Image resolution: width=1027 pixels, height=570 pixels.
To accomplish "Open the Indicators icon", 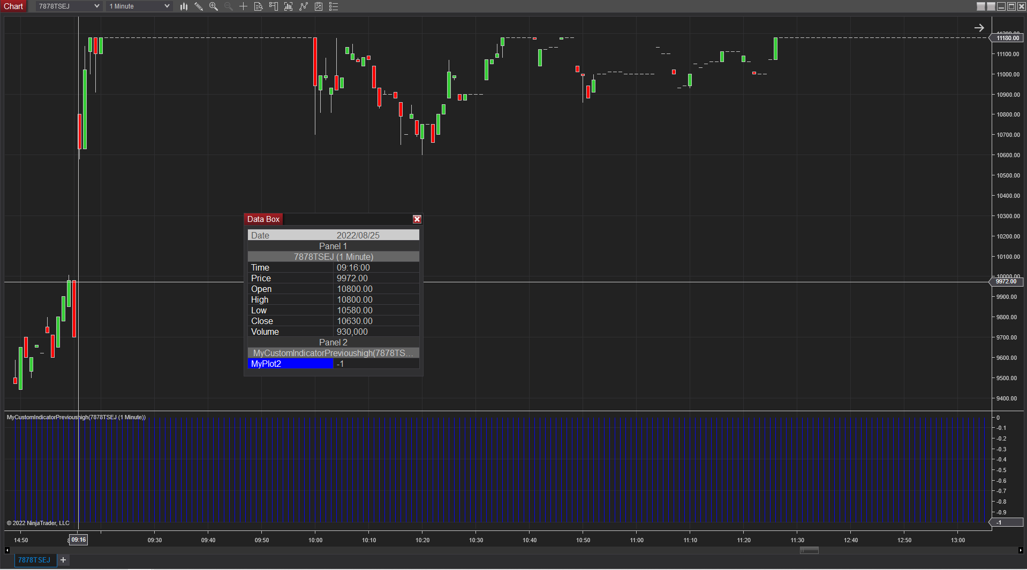I will click(304, 6).
